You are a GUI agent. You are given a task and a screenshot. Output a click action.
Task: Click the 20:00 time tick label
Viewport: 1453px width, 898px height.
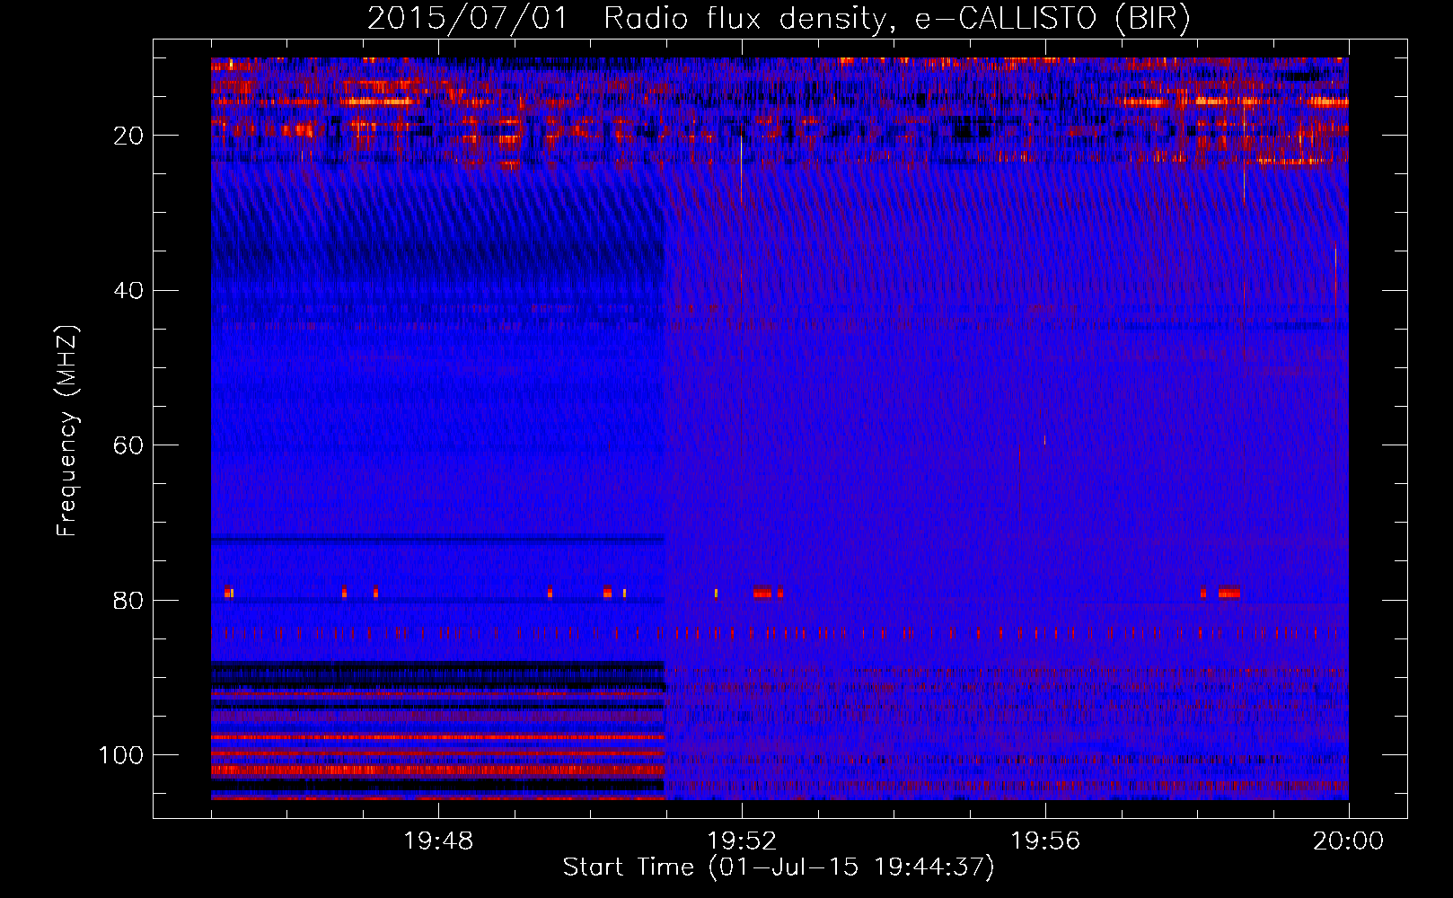(x=1349, y=841)
